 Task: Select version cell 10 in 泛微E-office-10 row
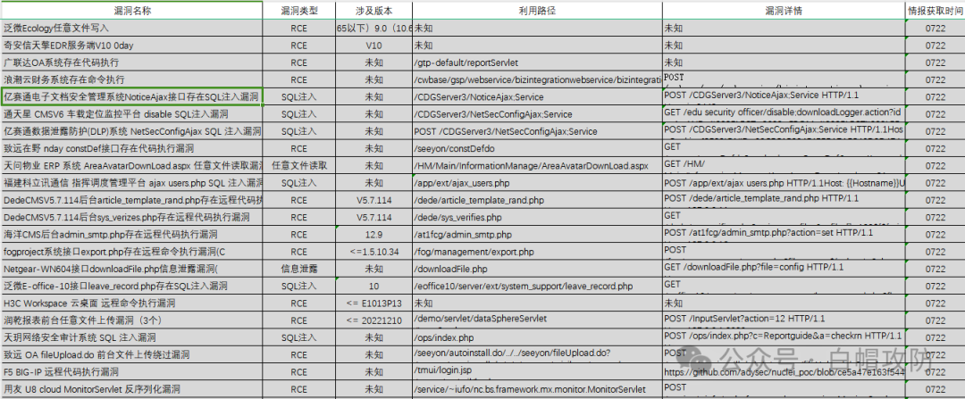point(373,287)
